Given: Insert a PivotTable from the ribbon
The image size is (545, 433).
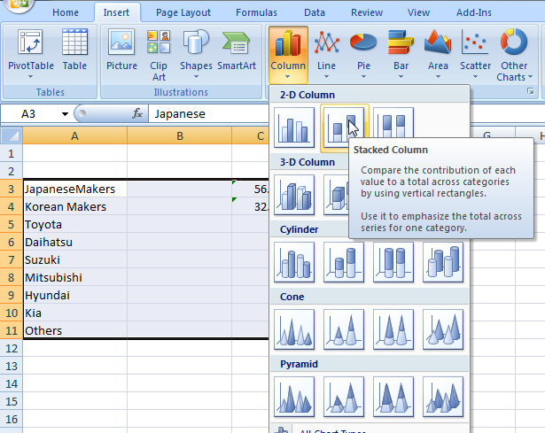Looking at the screenshot, I should 31,54.
